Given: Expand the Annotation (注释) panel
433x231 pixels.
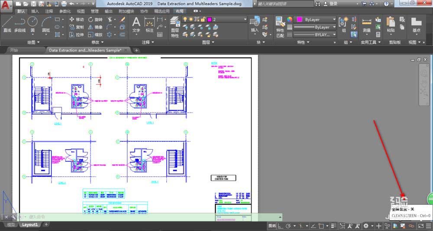Looking at the screenshot, I should tap(148, 42).
